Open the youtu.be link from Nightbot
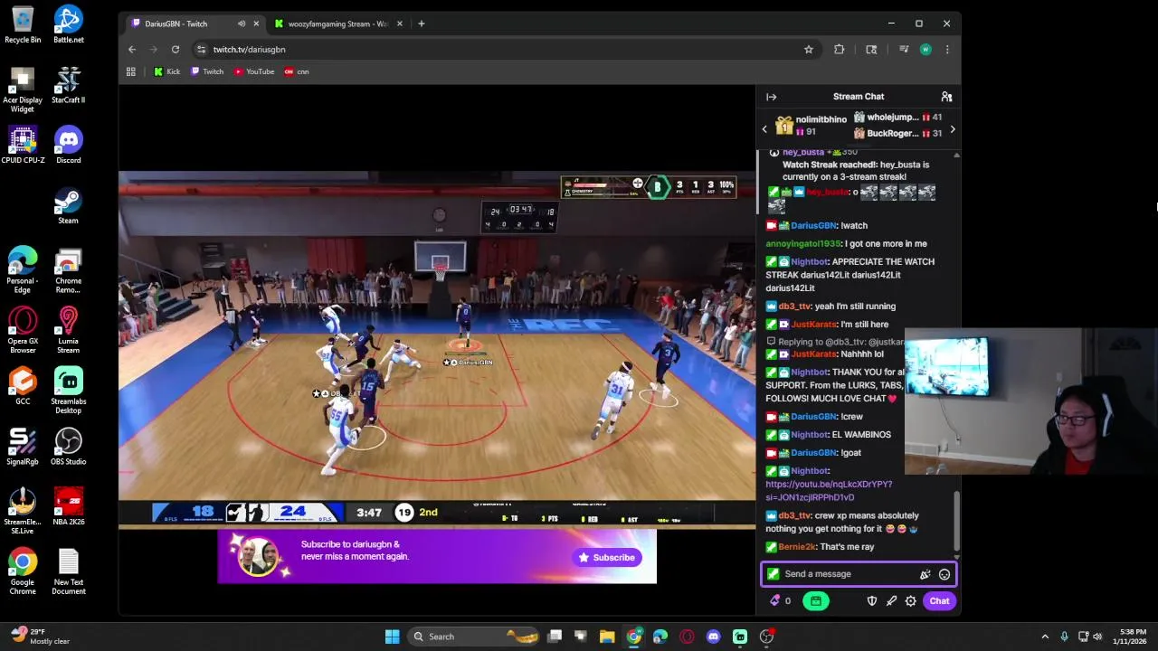 point(829,491)
